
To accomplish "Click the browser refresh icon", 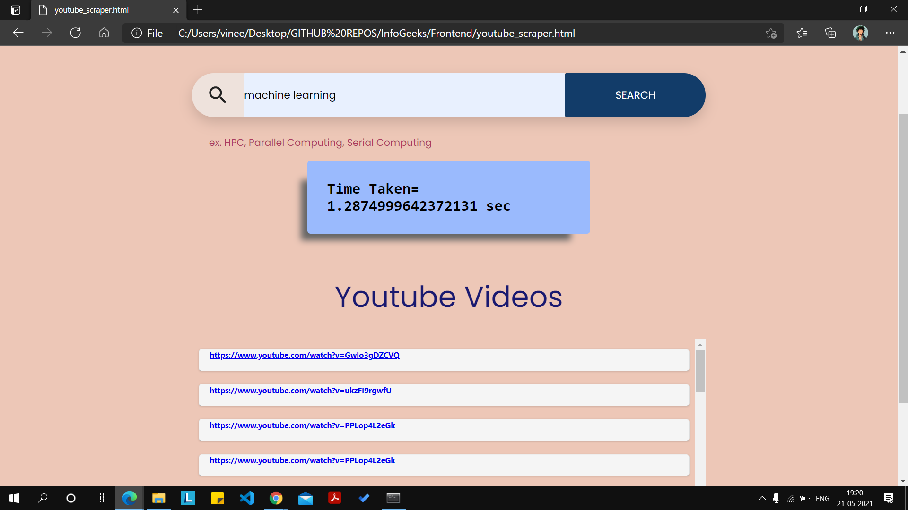I will [x=75, y=33].
